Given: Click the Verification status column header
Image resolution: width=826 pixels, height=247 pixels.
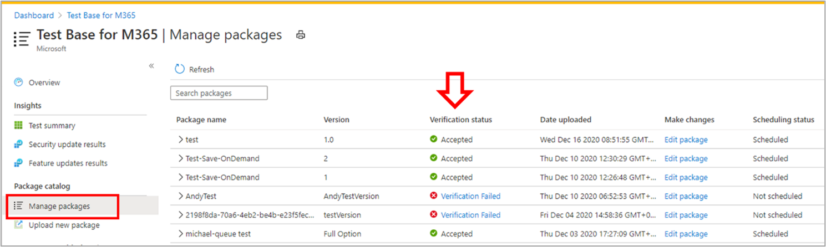Looking at the screenshot, I should tap(461, 120).
